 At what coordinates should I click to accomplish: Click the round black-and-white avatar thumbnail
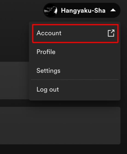(x=51, y=10)
